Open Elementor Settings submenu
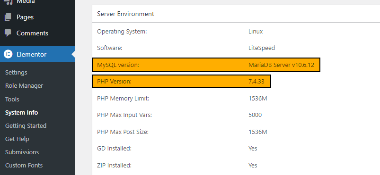The width and height of the screenshot is (380, 175). point(16,73)
